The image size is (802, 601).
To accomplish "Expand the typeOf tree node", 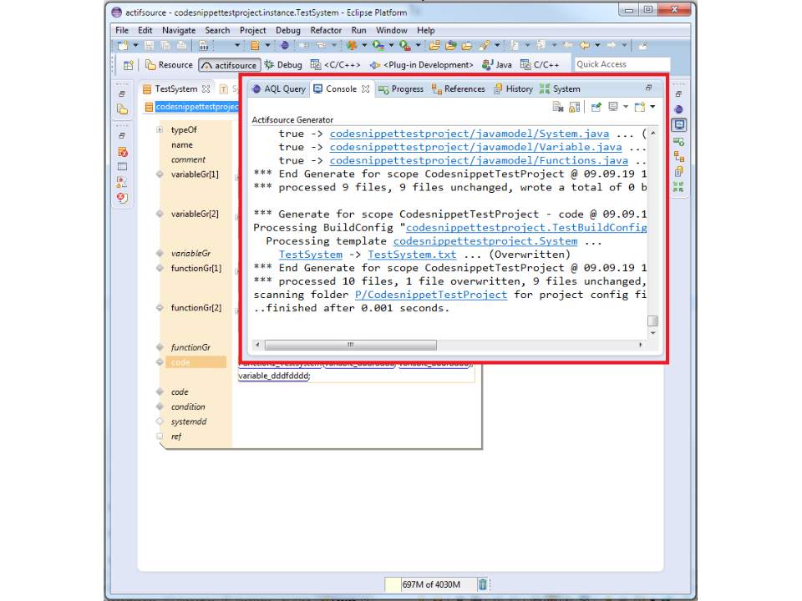I will pos(160,130).
